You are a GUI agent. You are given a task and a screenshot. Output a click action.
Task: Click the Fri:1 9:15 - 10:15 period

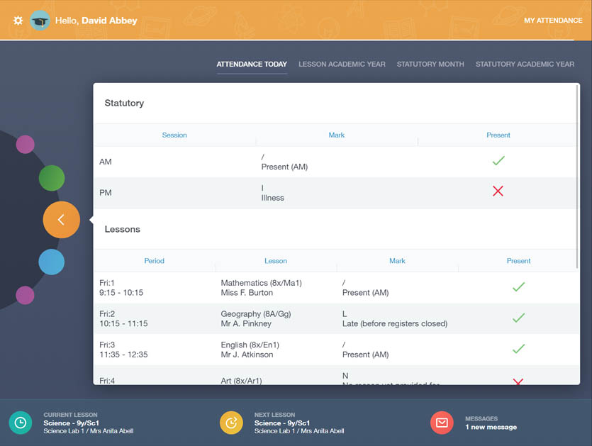pyautogui.click(x=121, y=288)
